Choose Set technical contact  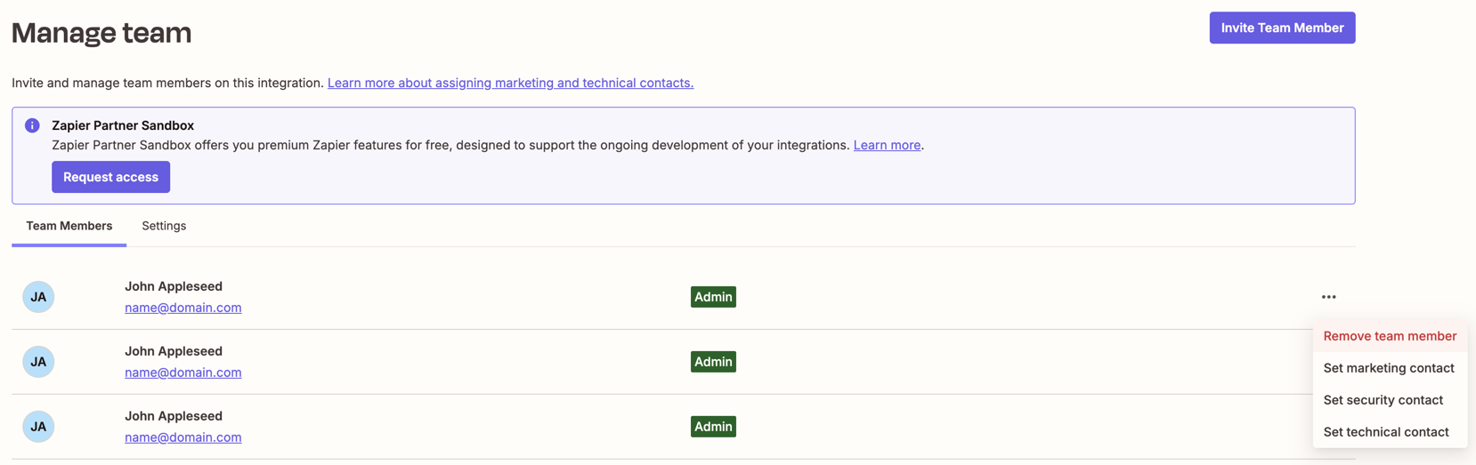click(1385, 432)
